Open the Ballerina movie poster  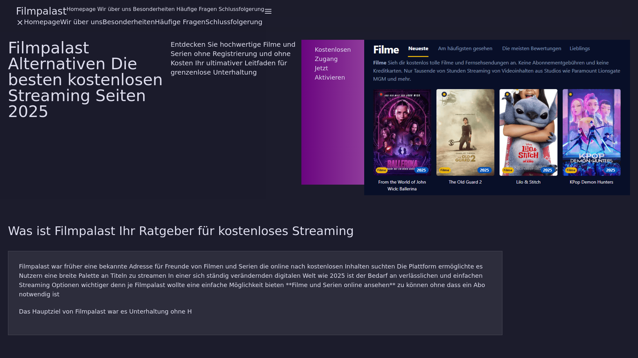(x=402, y=132)
